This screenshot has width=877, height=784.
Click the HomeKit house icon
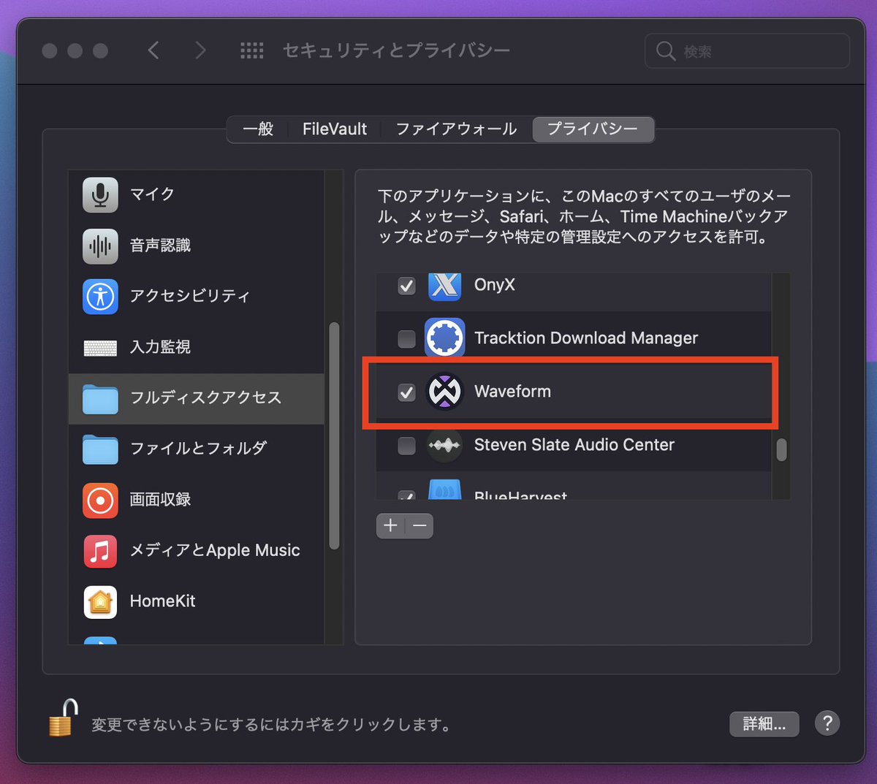pos(100,602)
